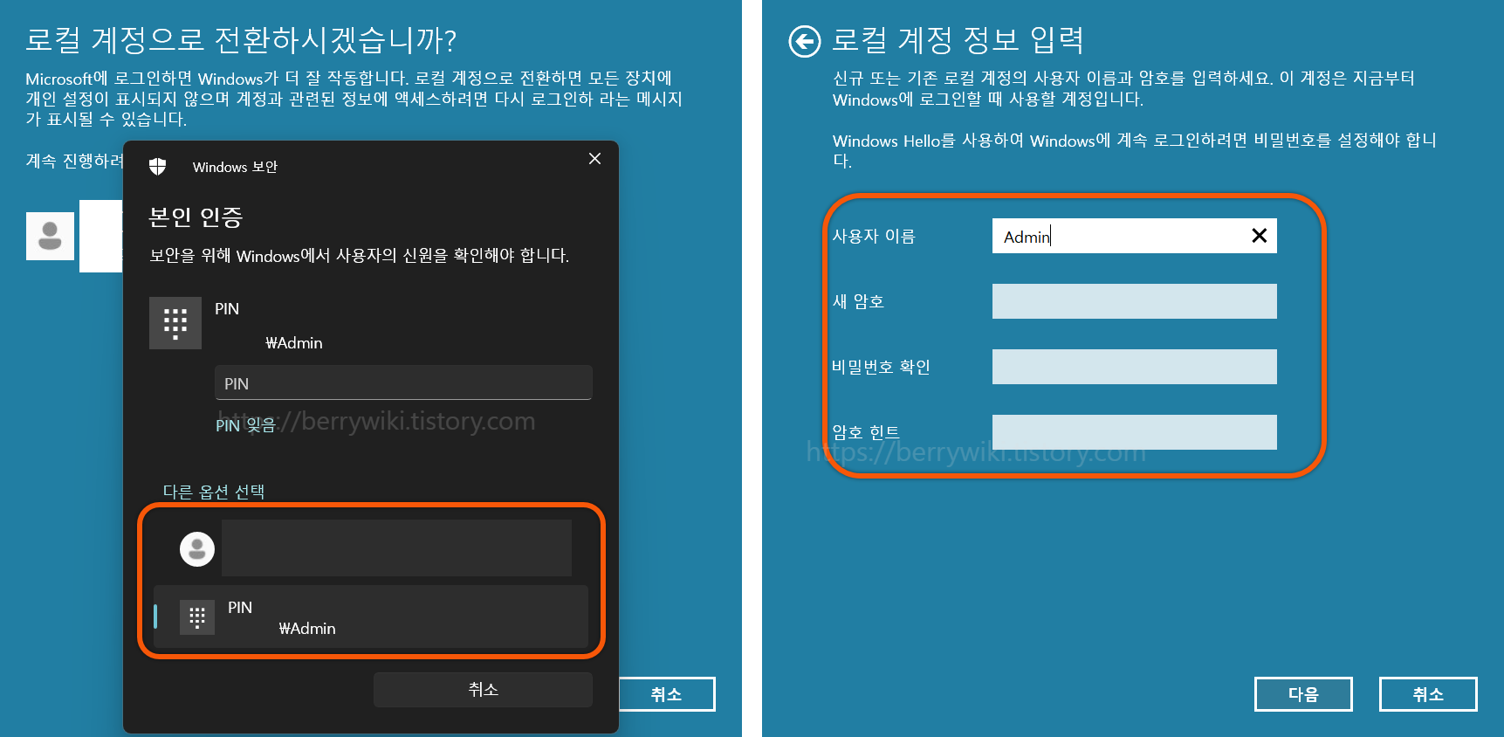Click the 사용자 이름 field containing Admin
Screen dimensions: 1504x737
pyautogui.click(x=1134, y=236)
